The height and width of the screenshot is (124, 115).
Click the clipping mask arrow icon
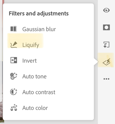click(106, 45)
